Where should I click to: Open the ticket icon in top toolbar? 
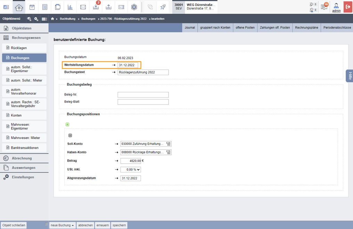coord(121,7)
